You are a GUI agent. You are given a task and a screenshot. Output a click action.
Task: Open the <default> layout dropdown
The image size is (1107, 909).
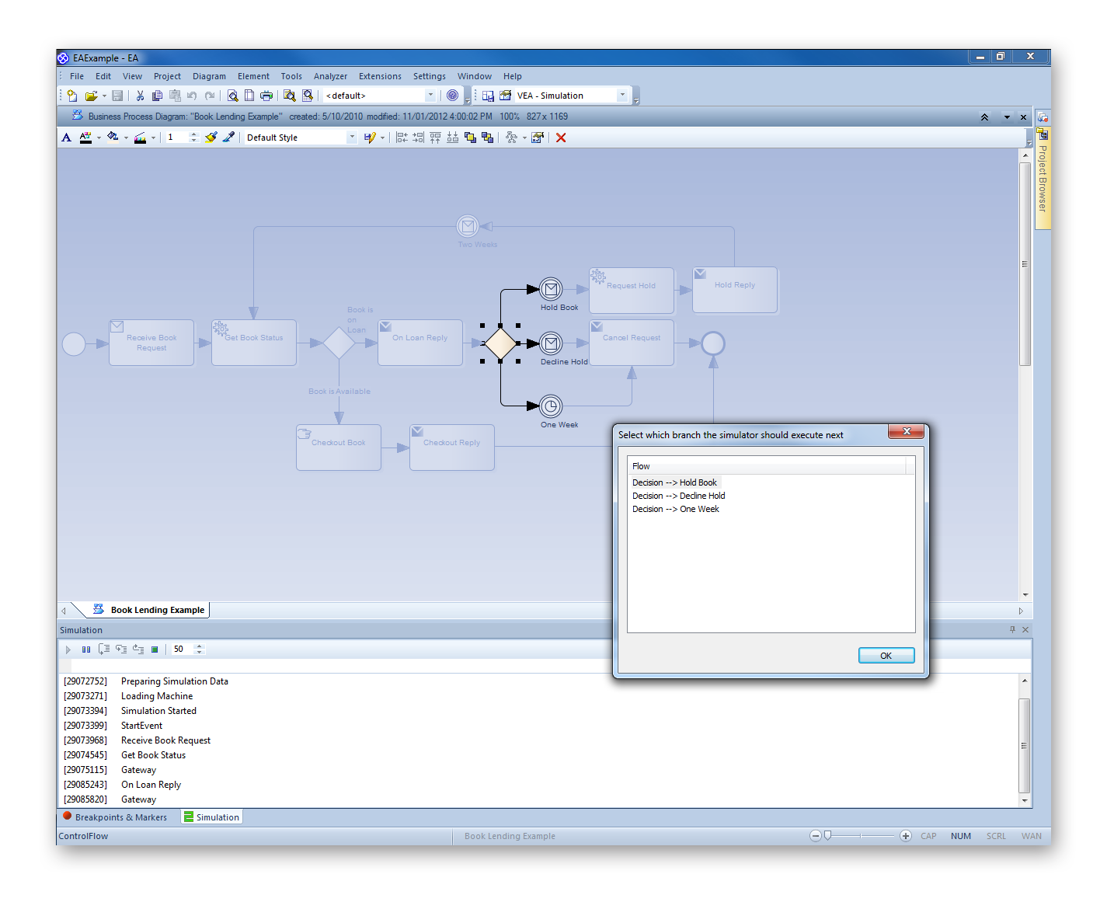pyautogui.click(x=430, y=96)
